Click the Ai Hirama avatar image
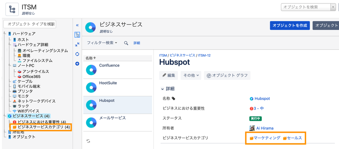Image resolution: width=339 pixels, height=149 pixels. point(252,128)
